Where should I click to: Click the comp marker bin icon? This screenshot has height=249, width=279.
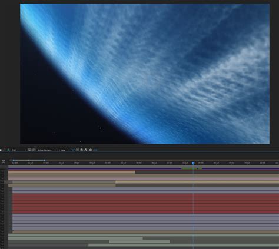(4, 162)
